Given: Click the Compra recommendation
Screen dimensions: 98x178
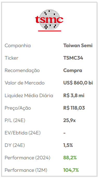Looking at the screenshot, I should [x=73, y=71].
